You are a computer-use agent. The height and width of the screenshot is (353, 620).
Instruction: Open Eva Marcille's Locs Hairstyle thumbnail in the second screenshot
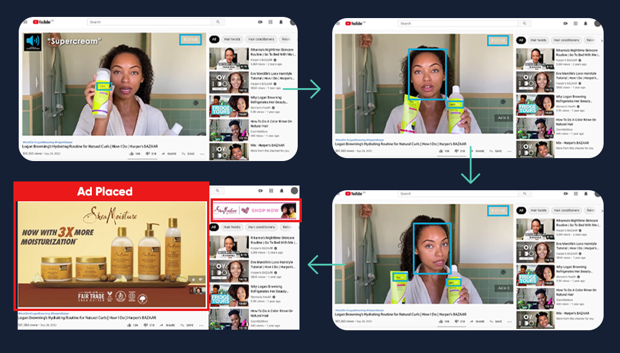pos(535,82)
